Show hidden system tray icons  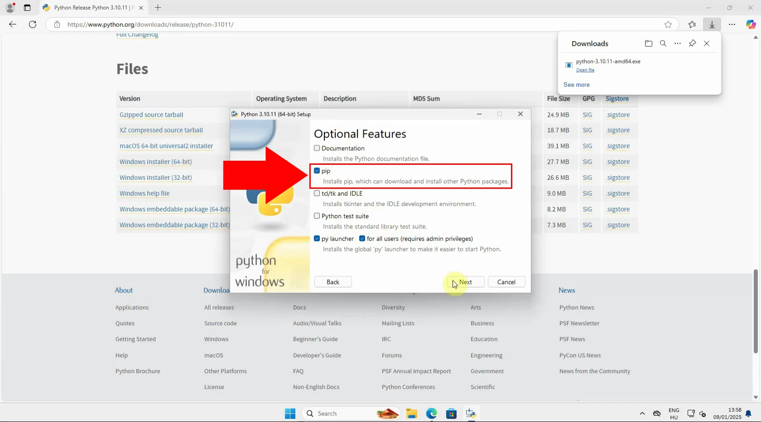642,413
